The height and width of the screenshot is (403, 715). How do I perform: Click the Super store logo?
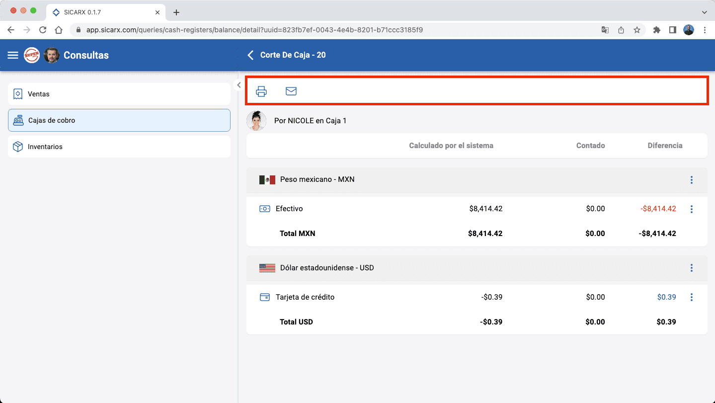(32, 55)
